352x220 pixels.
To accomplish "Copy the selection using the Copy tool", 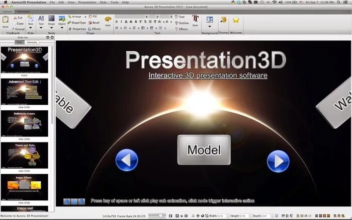I will click(18, 23).
